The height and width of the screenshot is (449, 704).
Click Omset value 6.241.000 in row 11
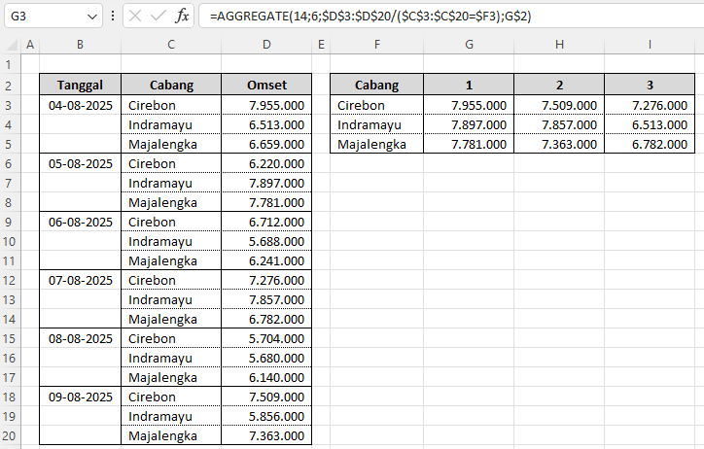[x=266, y=260]
